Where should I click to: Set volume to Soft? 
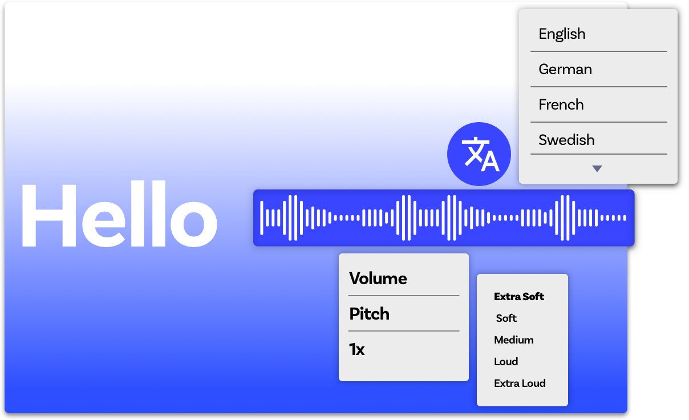click(x=506, y=318)
